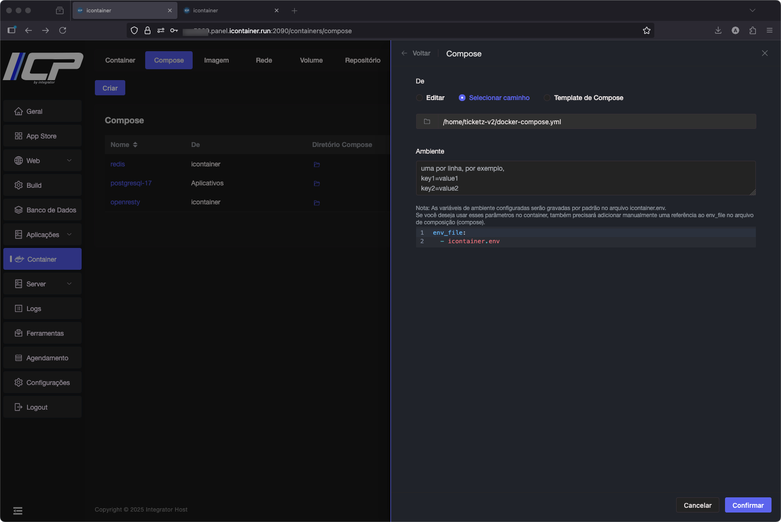781x522 pixels.
Task: Click the folder icon beside the compose path
Action: (427, 122)
